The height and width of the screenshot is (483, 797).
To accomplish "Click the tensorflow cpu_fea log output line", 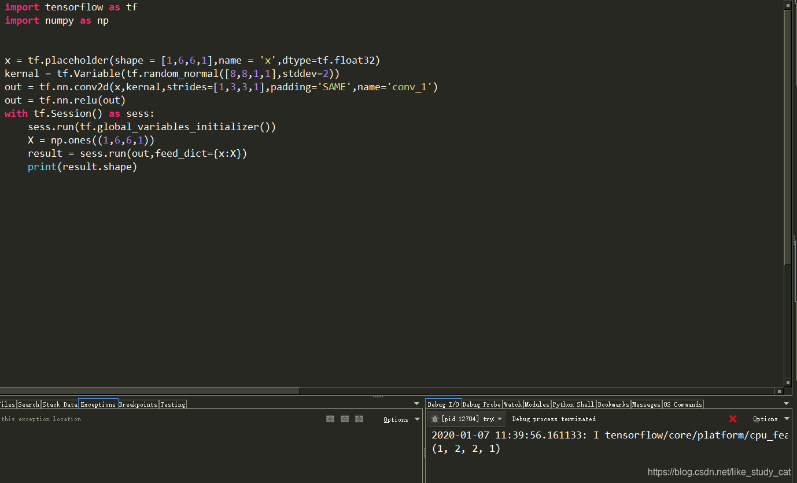I will (610, 435).
